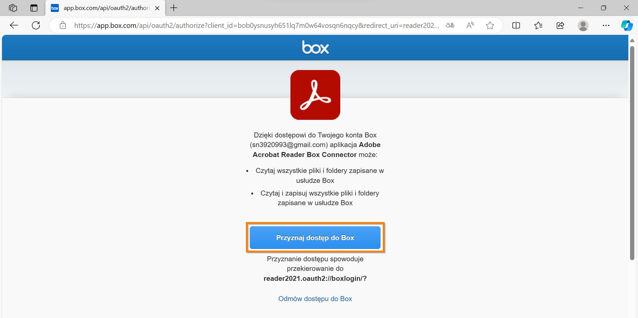This screenshot has width=638, height=318.
Task: Click the address bar URL
Action: 256,25
